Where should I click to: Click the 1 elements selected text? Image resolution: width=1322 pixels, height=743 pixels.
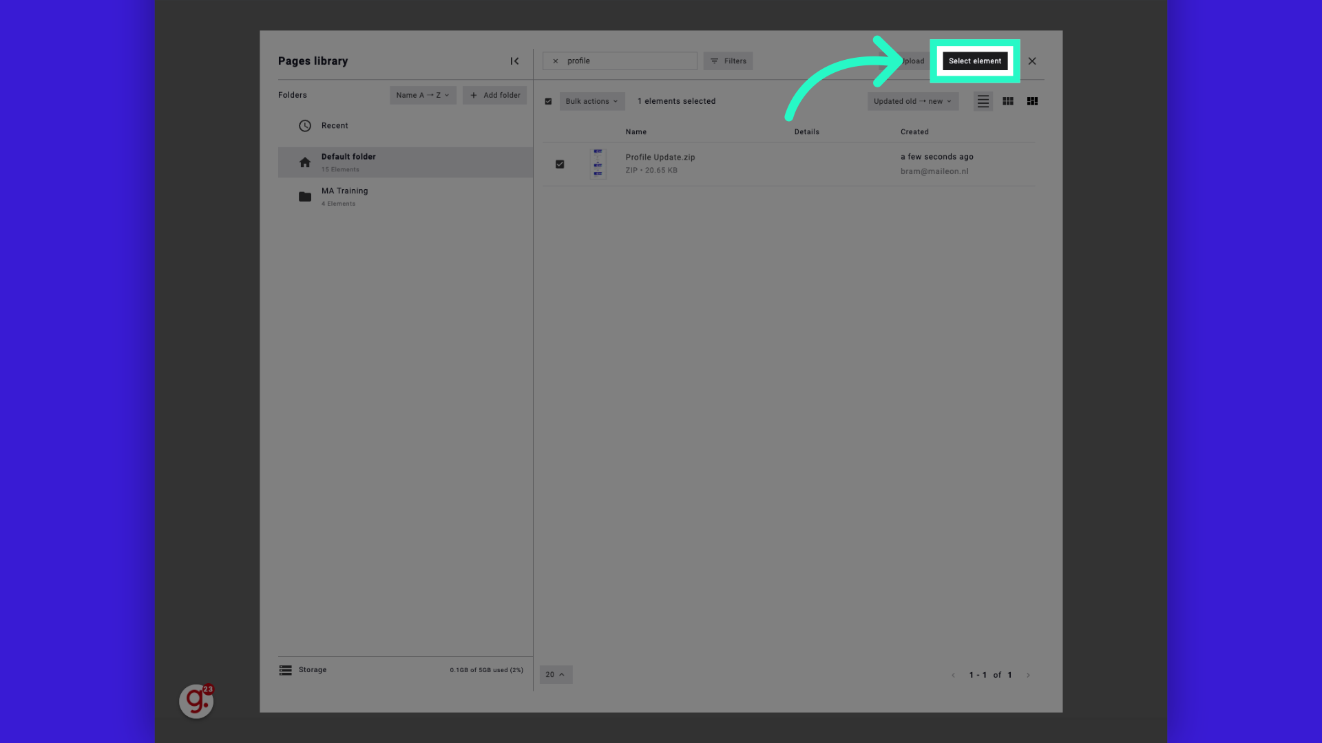point(676,102)
